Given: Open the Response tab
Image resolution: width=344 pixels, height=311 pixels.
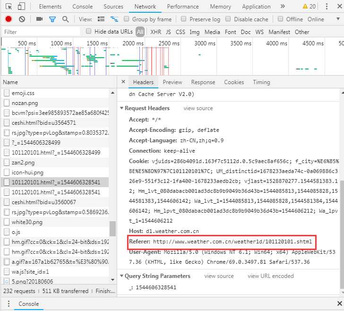Looking at the screenshot, I should point(203,82).
